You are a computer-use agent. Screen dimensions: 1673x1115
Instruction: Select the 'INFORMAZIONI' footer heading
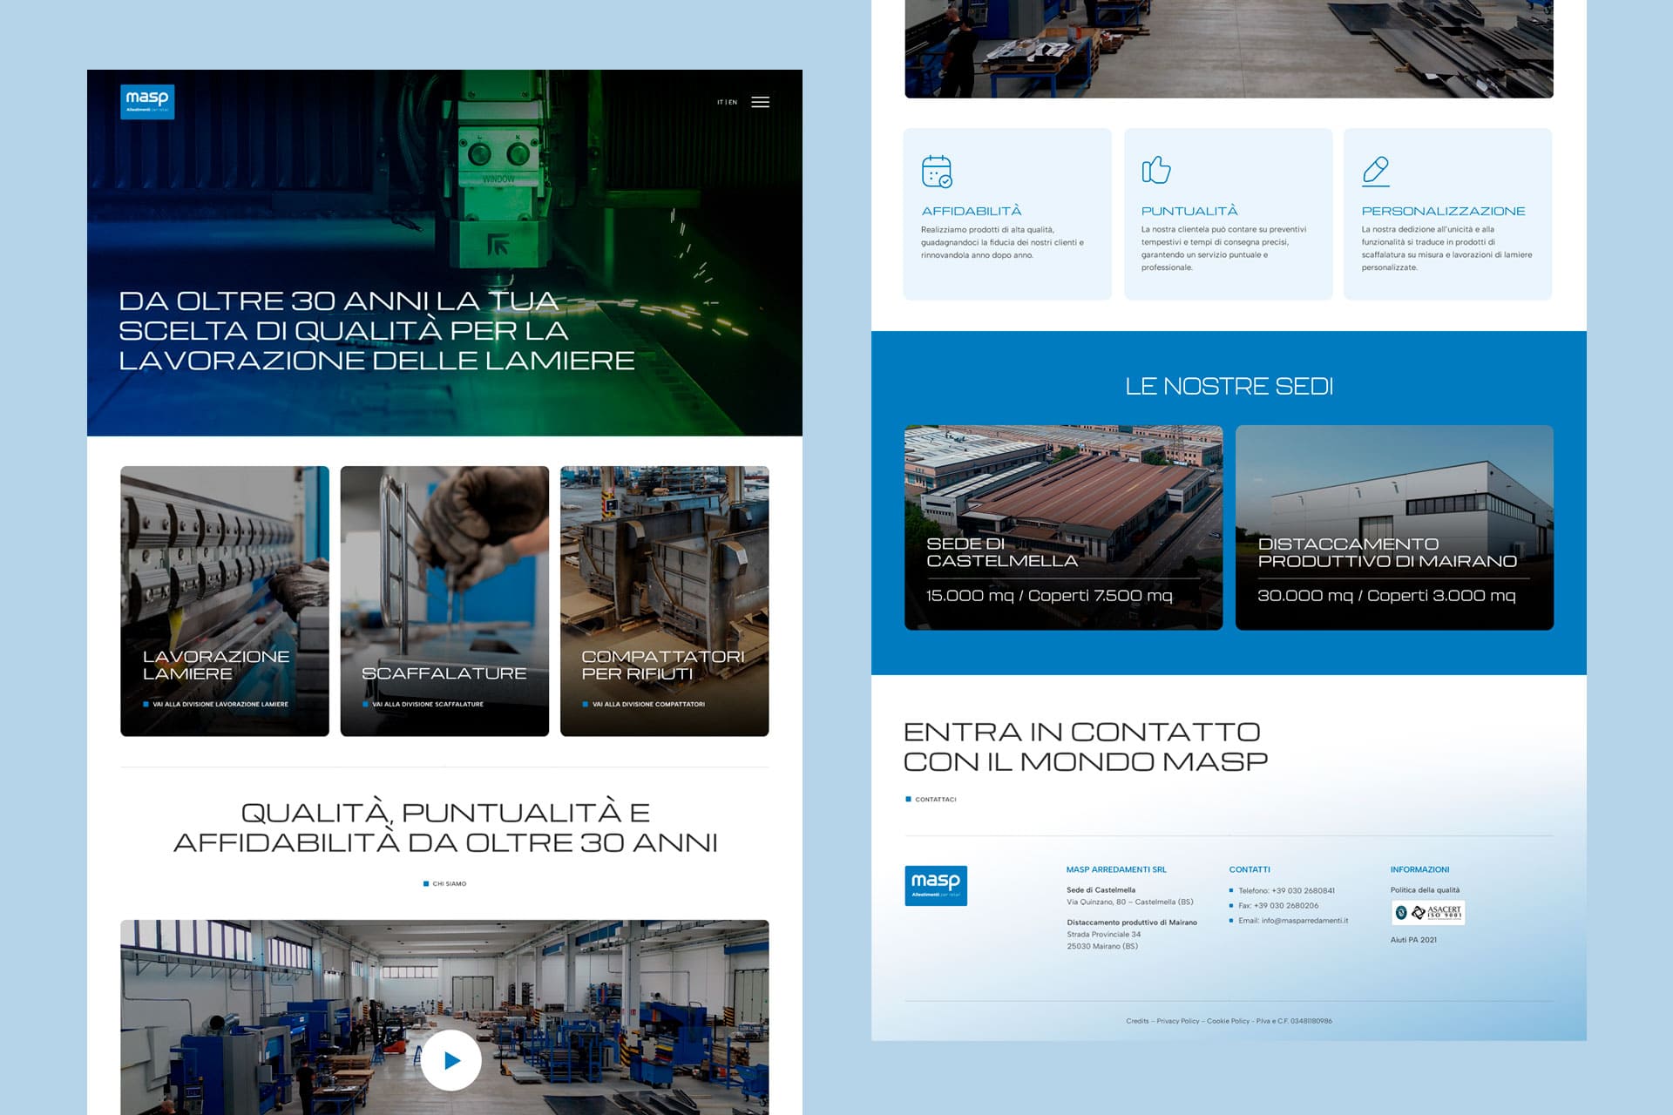tap(1419, 869)
